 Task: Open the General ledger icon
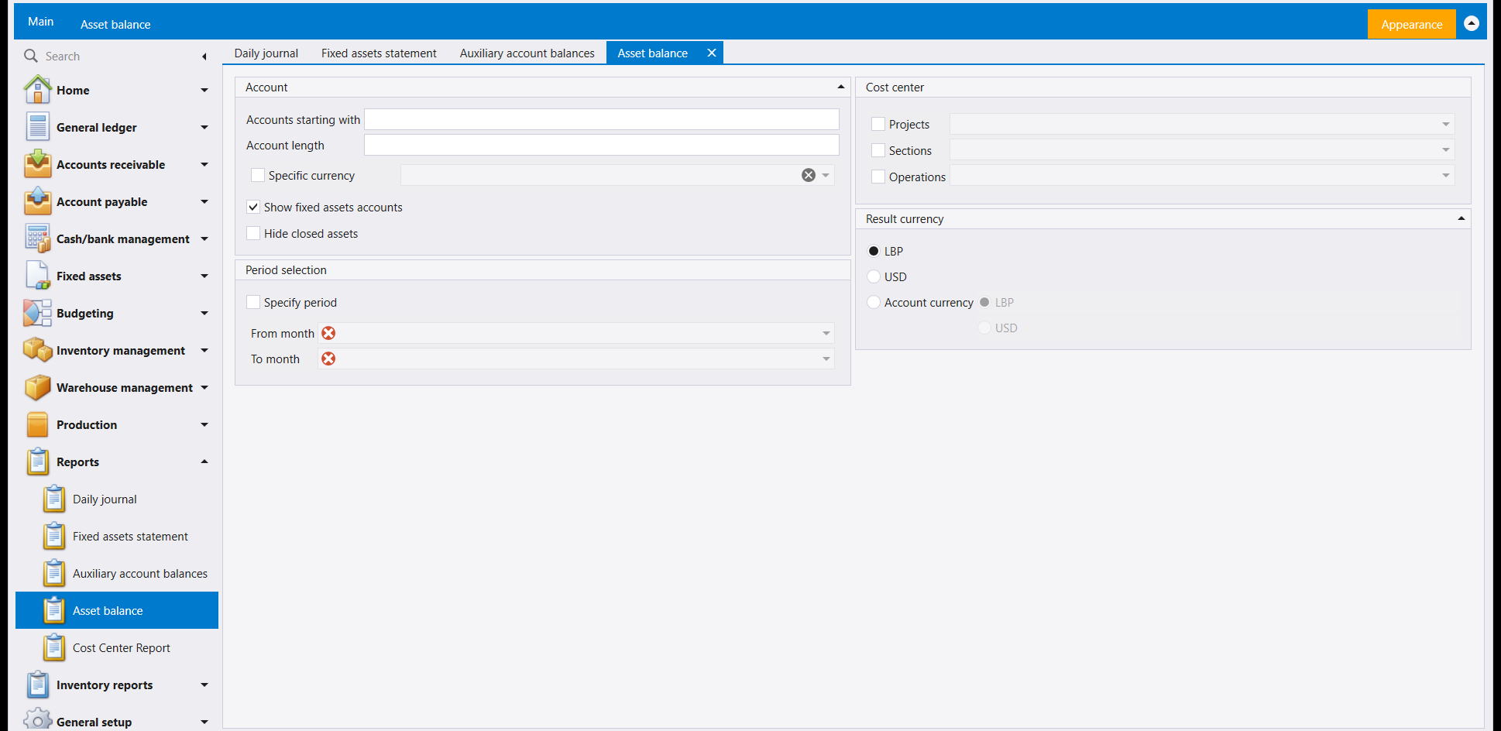(37, 127)
